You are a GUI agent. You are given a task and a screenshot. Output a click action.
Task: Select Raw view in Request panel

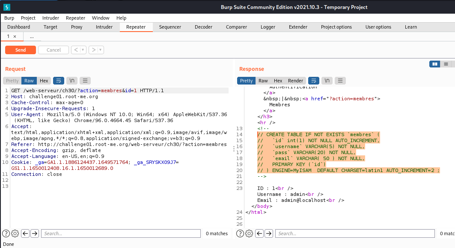[x=29, y=81]
